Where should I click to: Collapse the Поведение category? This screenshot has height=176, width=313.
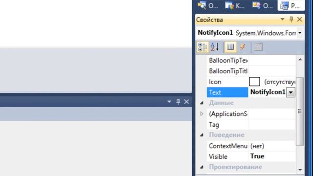coord(201,135)
